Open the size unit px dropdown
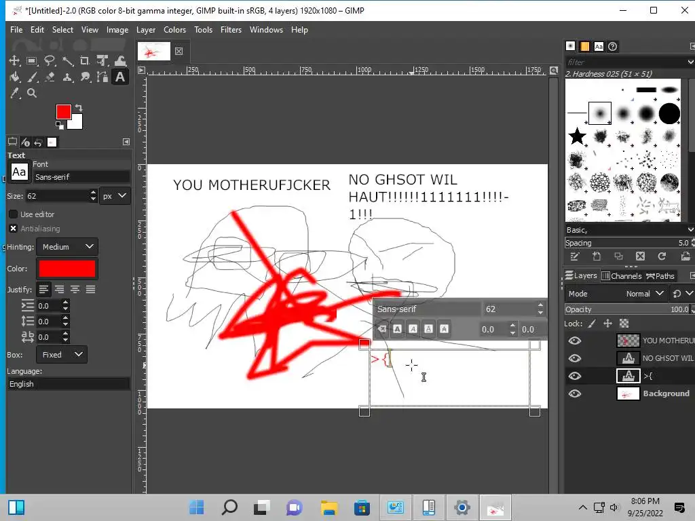Viewport: 695px width, 521px height. [x=115, y=196]
